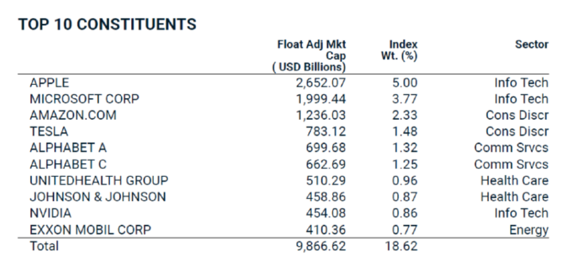Screen dimensions: 576x270
Task: Click the ALPHABET A constituent
Action: tap(68, 148)
